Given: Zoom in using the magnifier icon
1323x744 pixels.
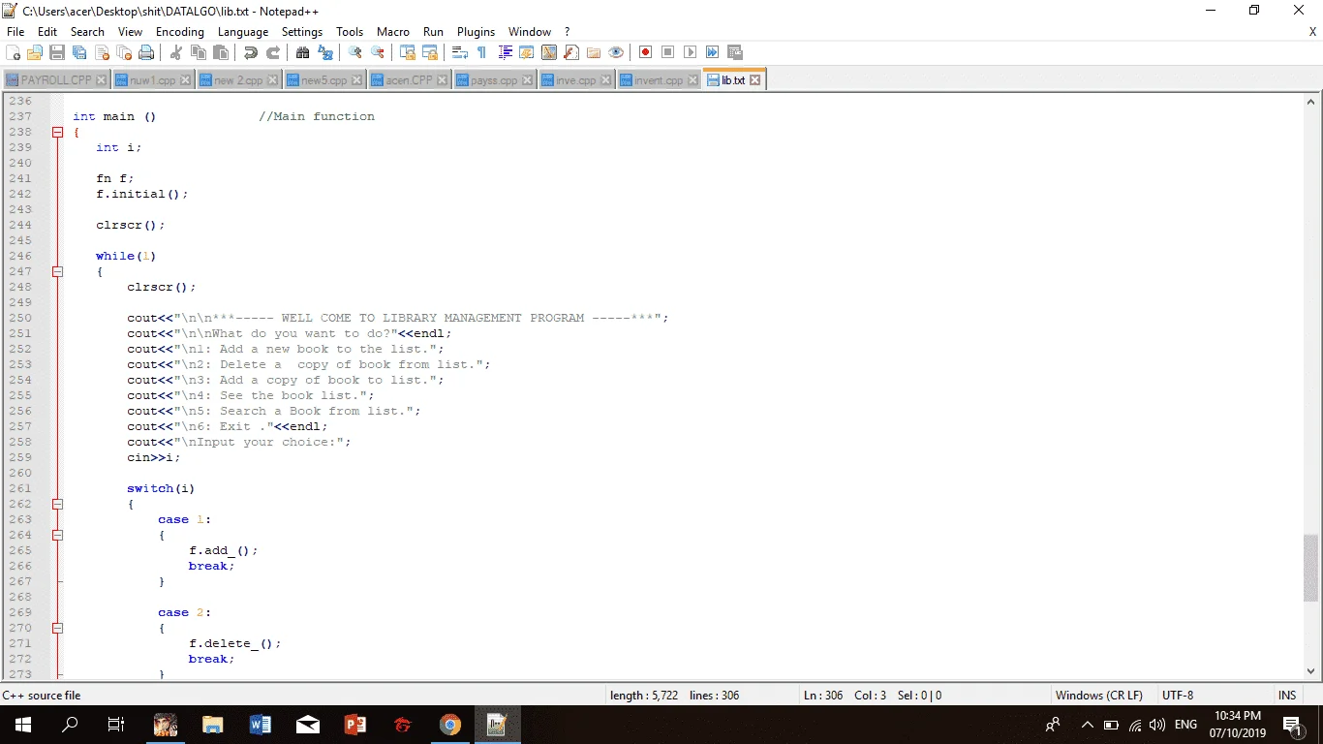Looking at the screenshot, I should (354, 52).
